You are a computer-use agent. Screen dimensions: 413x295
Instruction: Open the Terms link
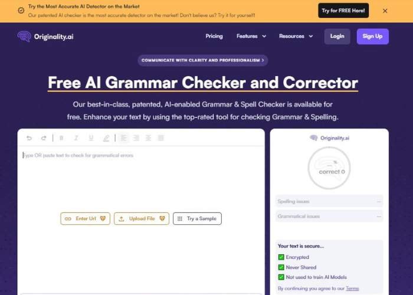click(352, 289)
